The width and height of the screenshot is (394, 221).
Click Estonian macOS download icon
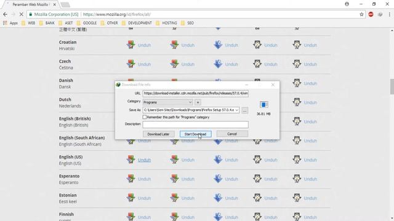point(218,198)
